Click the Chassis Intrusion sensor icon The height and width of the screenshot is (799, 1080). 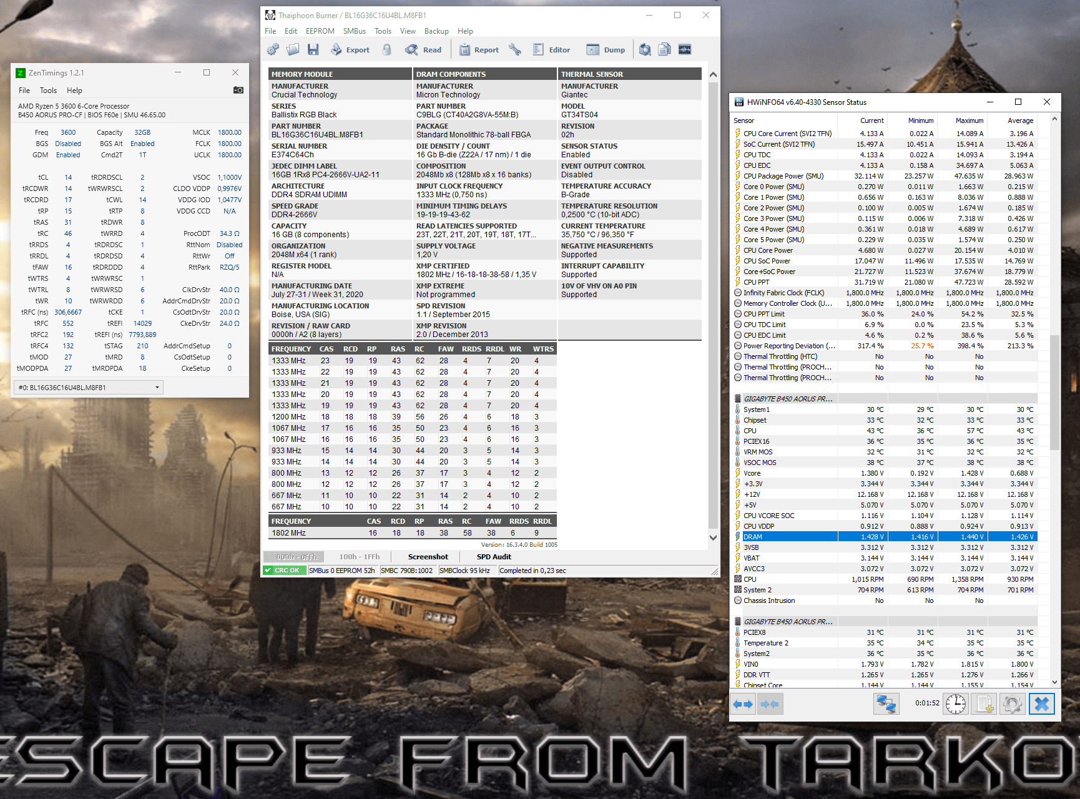[738, 600]
